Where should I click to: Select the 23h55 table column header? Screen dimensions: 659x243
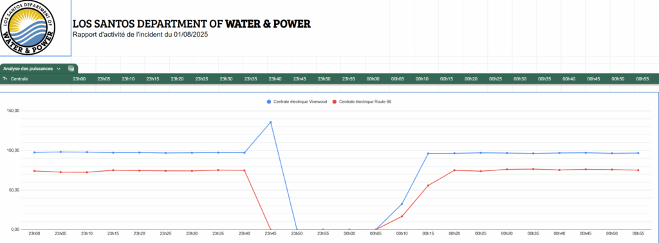348,79
